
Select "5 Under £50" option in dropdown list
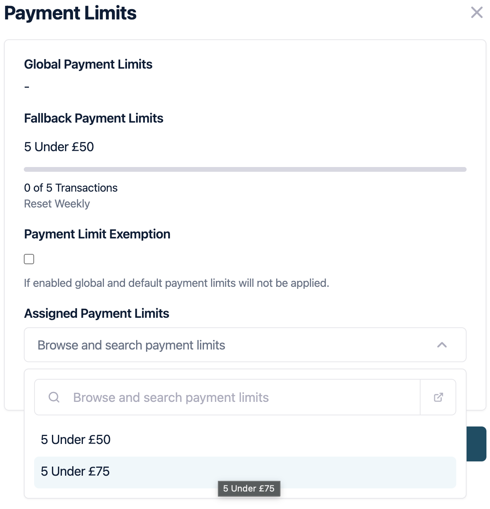click(x=76, y=440)
